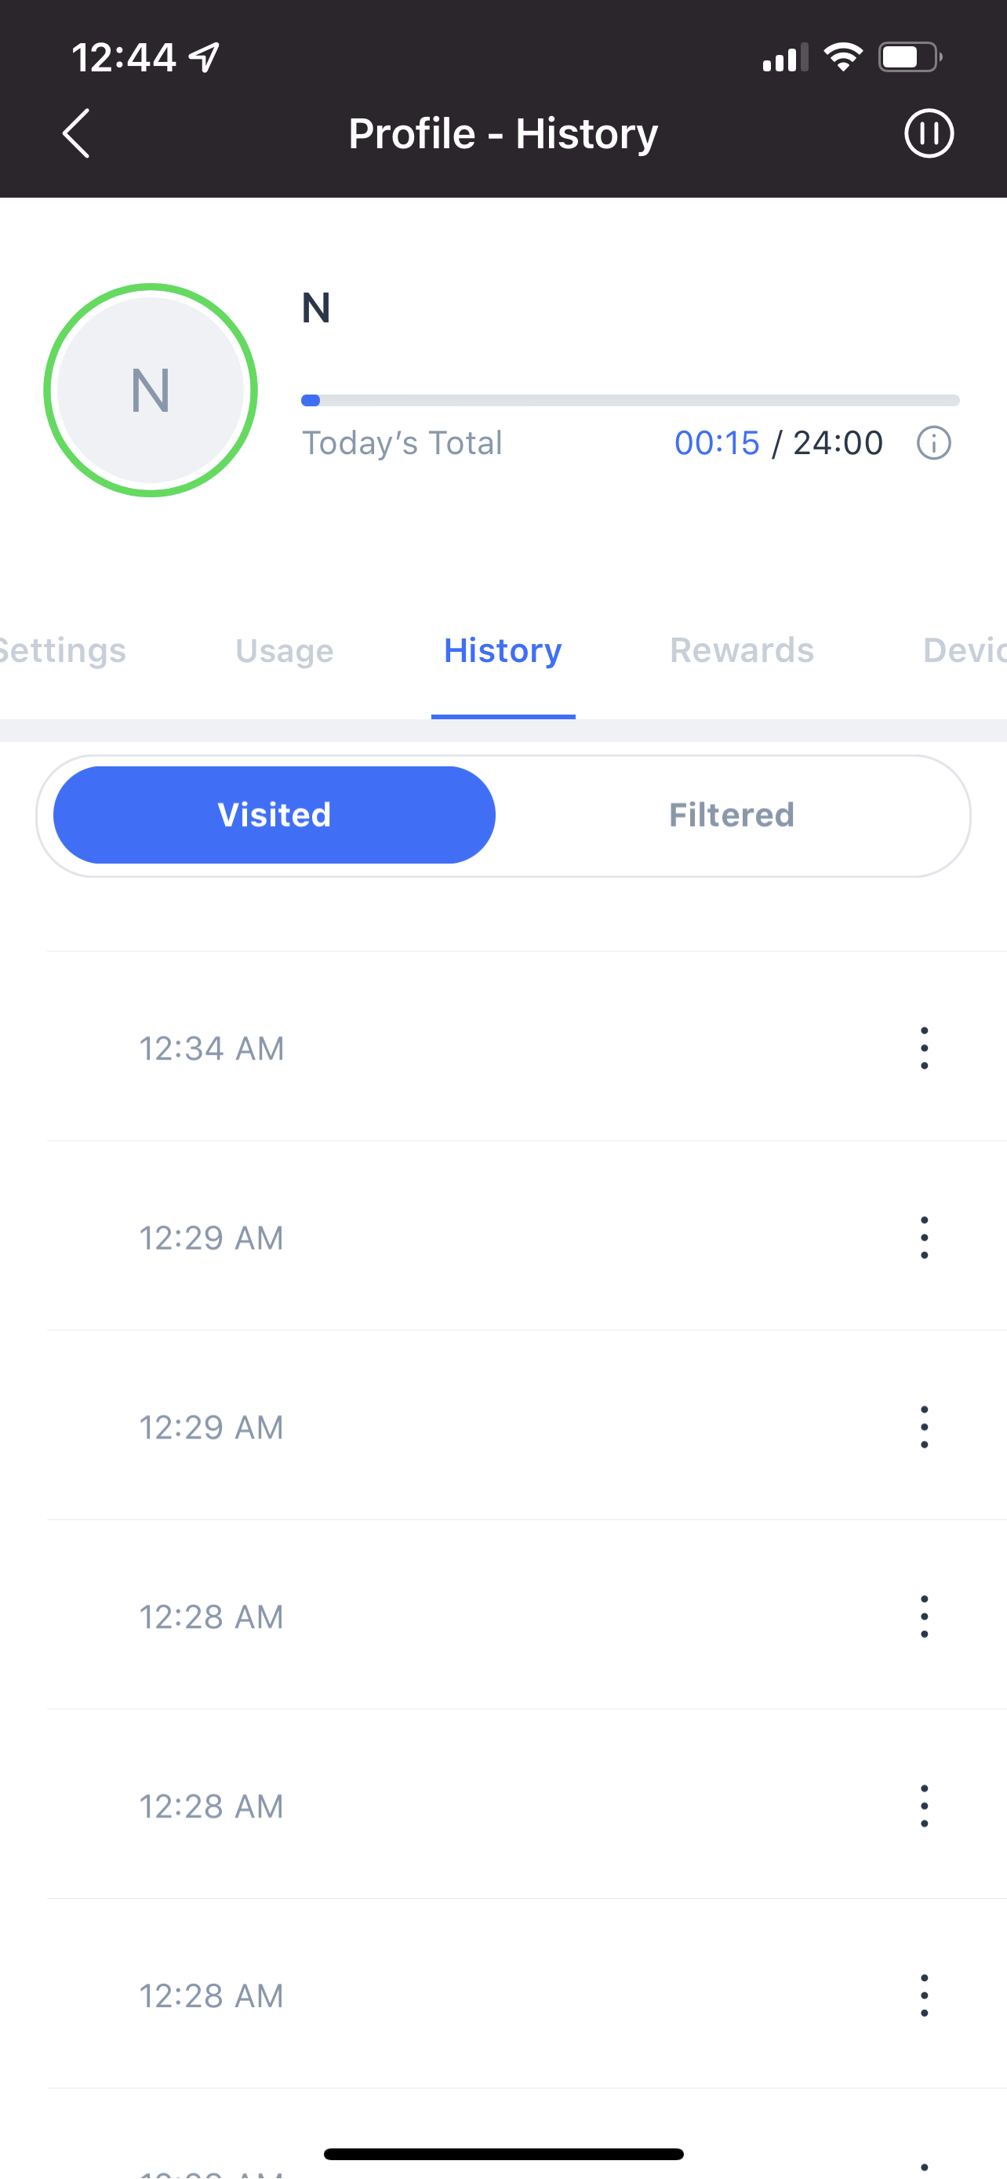Switch to Filtered history view
Image resolution: width=1007 pixels, height=2179 pixels.
[732, 815]
